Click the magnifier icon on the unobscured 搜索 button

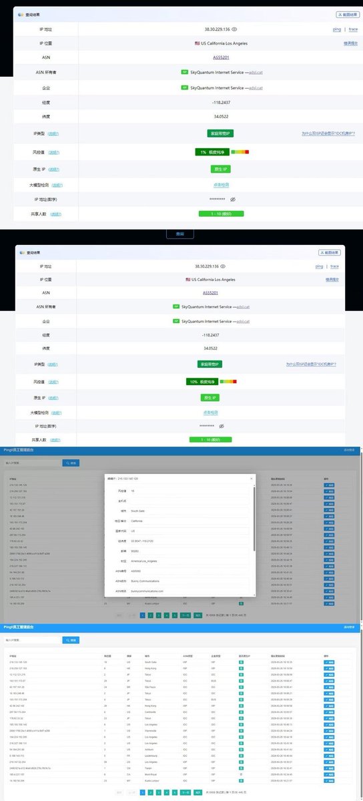coord(67,640)
